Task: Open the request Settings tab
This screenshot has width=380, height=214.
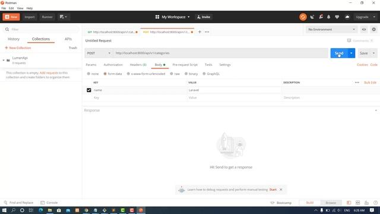Action: (x=225, y=65)
